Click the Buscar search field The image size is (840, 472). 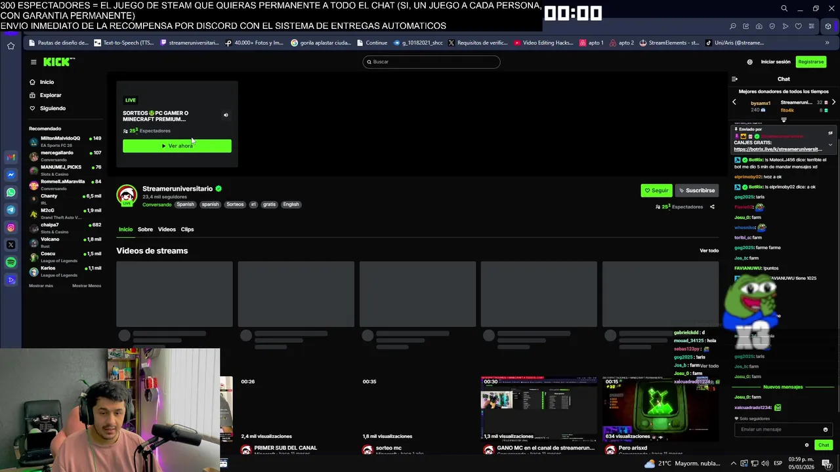point(431,62)
